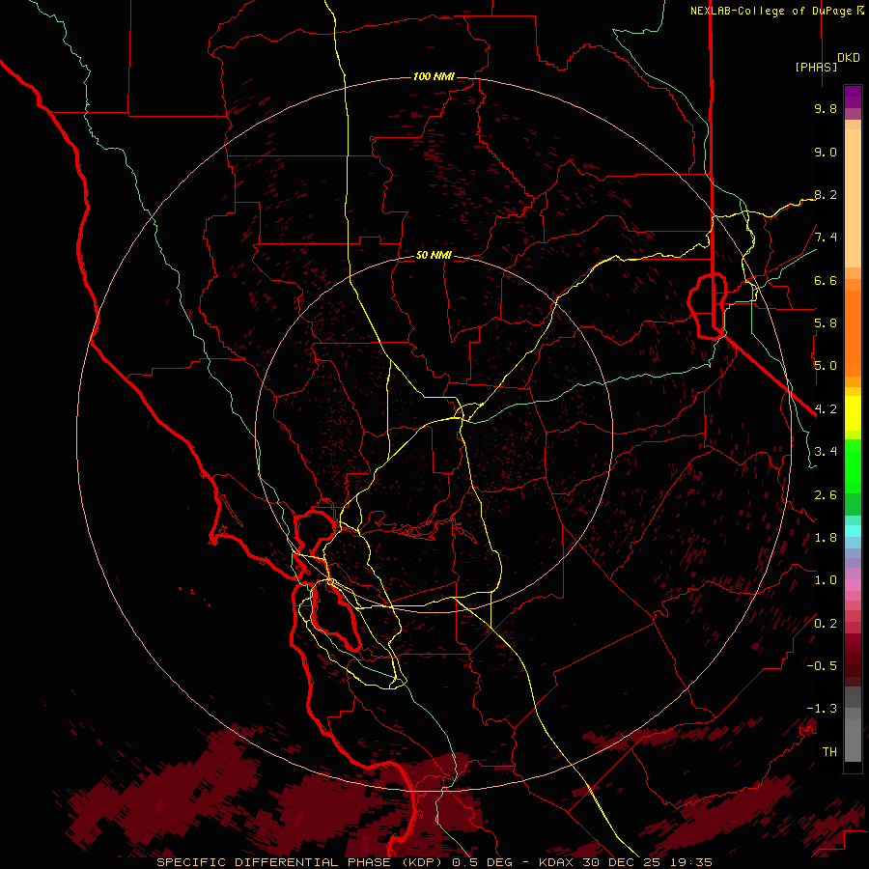This screenshot has height=869, width=869.
Task: Click the 0.2 scale value
Action: tap(826, 624)
